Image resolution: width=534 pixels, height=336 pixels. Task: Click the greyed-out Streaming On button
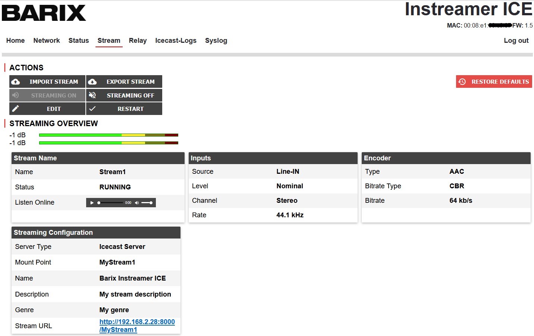47,96
